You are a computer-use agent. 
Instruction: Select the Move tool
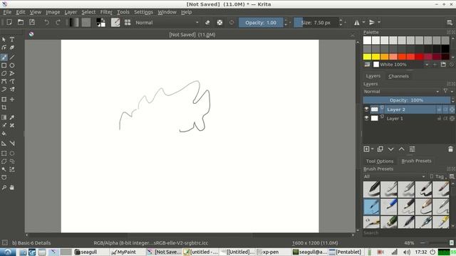click(x=12, y=100)
